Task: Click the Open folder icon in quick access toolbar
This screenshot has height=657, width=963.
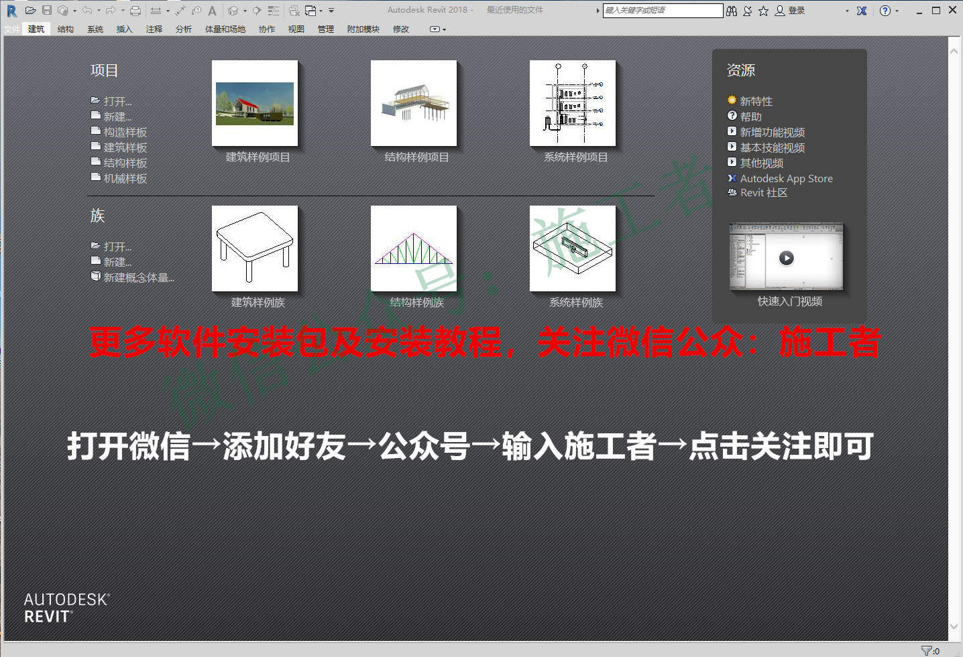Action: [x=30, y=11]
